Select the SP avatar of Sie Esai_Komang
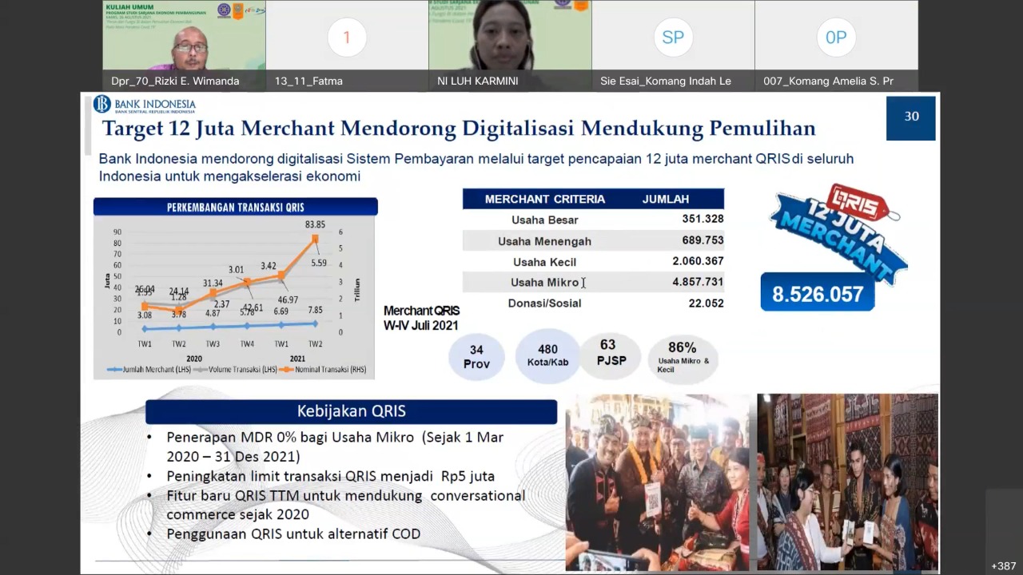Image resolution: width=1023 pixels, height=575 pixels. [672, 38]
